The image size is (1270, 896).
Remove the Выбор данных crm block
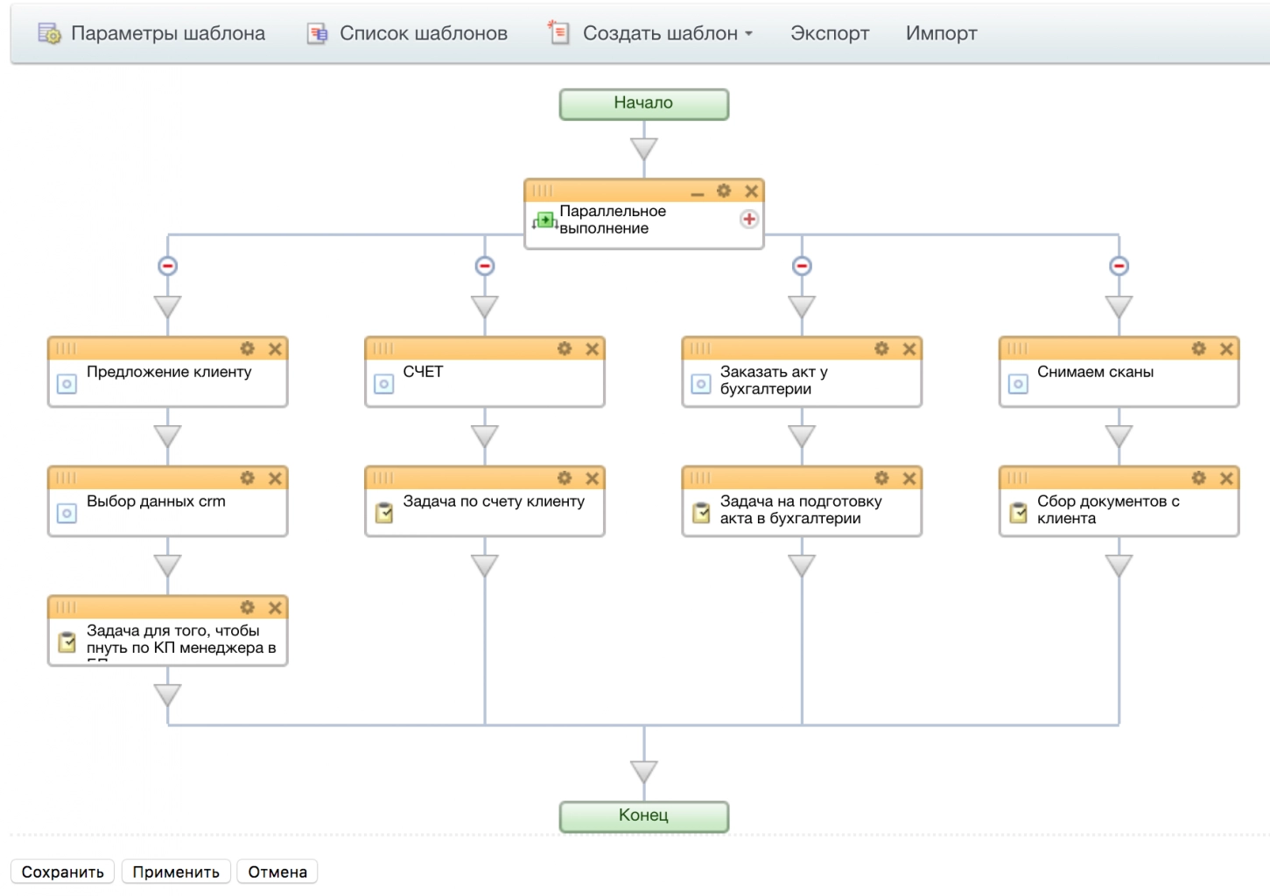tap(275, 478)
